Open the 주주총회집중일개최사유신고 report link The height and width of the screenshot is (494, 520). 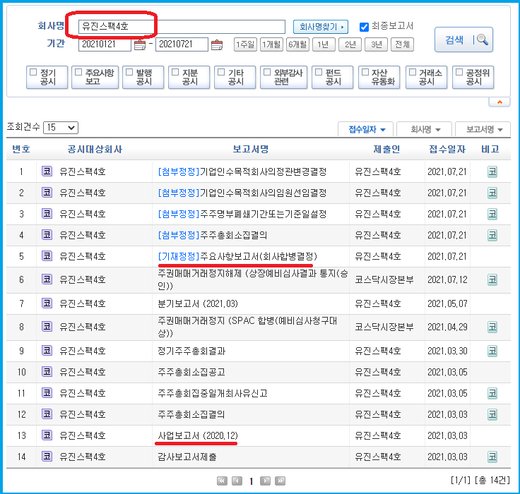[213, 393]
